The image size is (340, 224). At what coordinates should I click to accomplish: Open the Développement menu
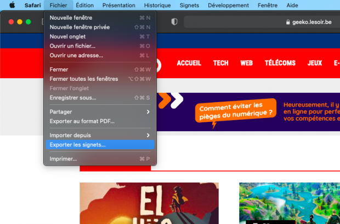point(228,5)
